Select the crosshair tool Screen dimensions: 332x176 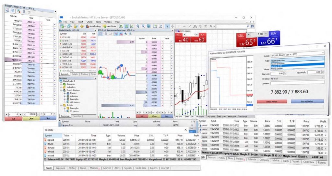[172, 26]
